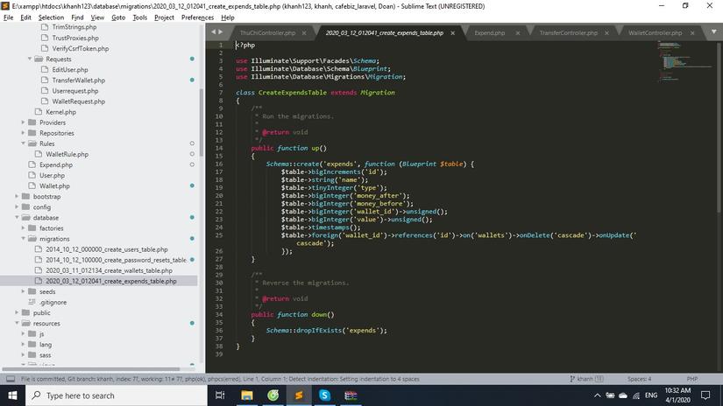Expand the lang folder
Viewport: 723px width, 406px height.
(24, 345)
